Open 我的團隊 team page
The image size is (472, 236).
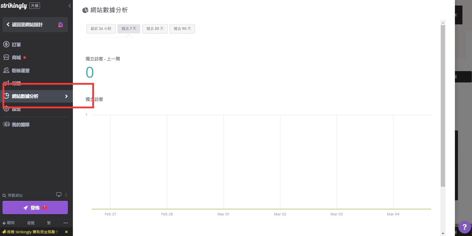20,125
